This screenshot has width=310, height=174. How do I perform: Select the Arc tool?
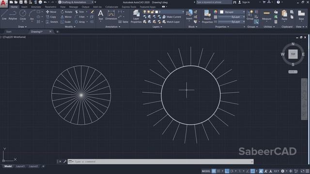pyautogui.click(x=32, y=15)
